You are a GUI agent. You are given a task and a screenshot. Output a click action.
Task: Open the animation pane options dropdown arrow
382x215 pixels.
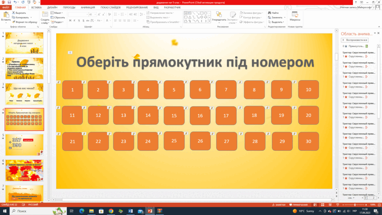375,33
